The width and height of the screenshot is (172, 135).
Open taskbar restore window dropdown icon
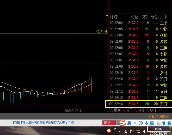(114, 130)
